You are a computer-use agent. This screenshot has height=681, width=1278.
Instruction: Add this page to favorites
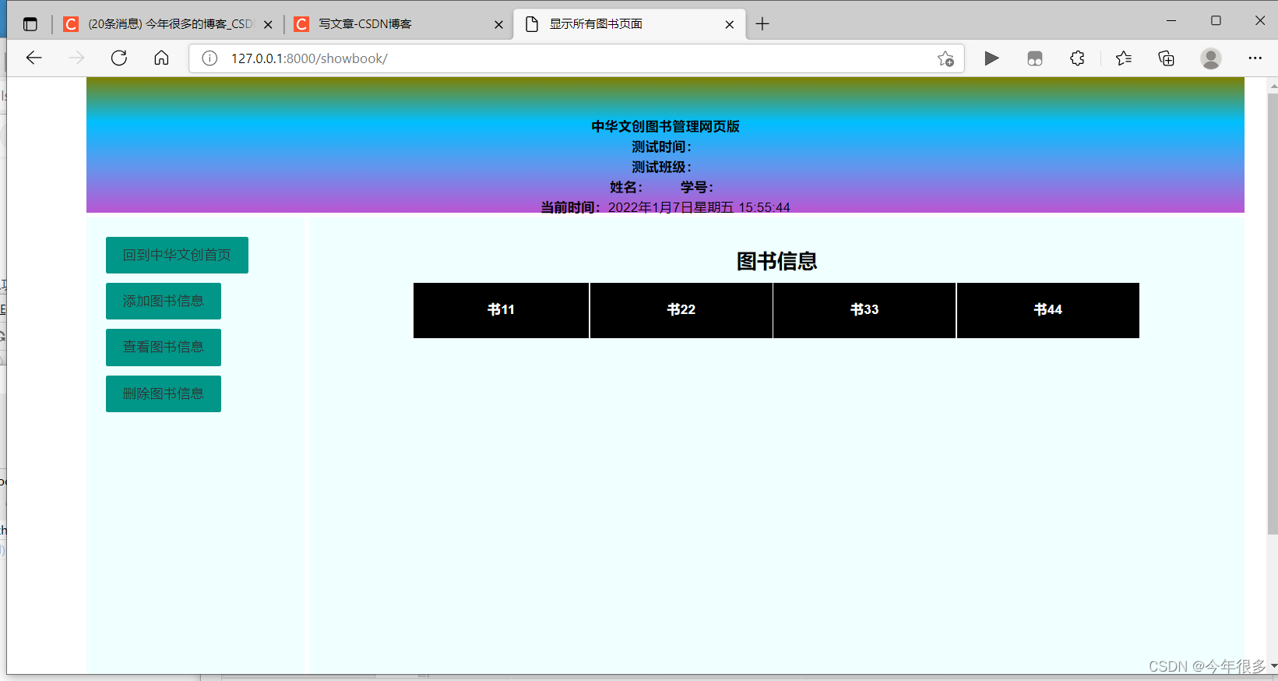pos(945,58)
